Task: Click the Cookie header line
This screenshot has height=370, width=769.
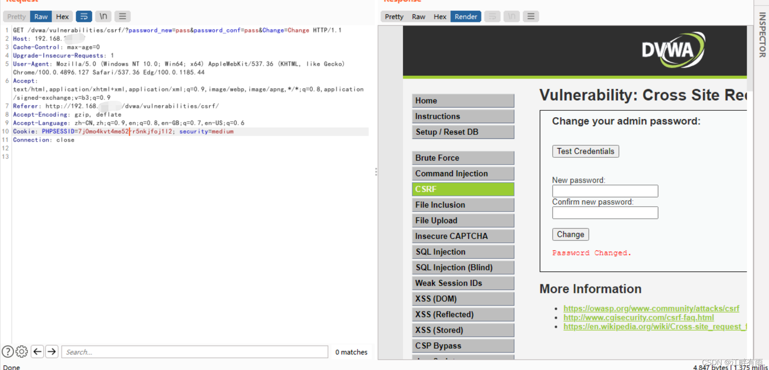Action: click(123, 131)
